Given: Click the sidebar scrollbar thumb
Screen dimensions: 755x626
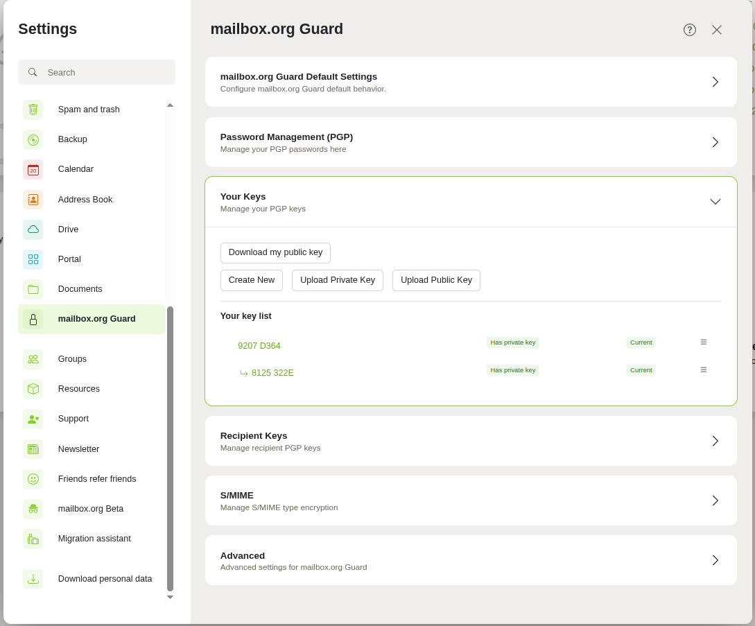Looking at the screenshot, I should (170, 449).
